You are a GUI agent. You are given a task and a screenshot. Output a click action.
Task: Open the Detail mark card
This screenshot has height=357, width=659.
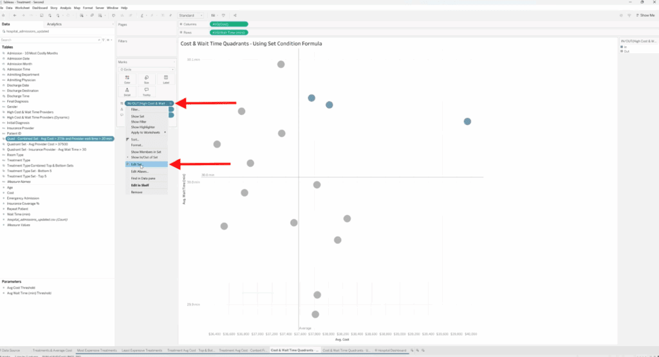click(x=127, y=91)
